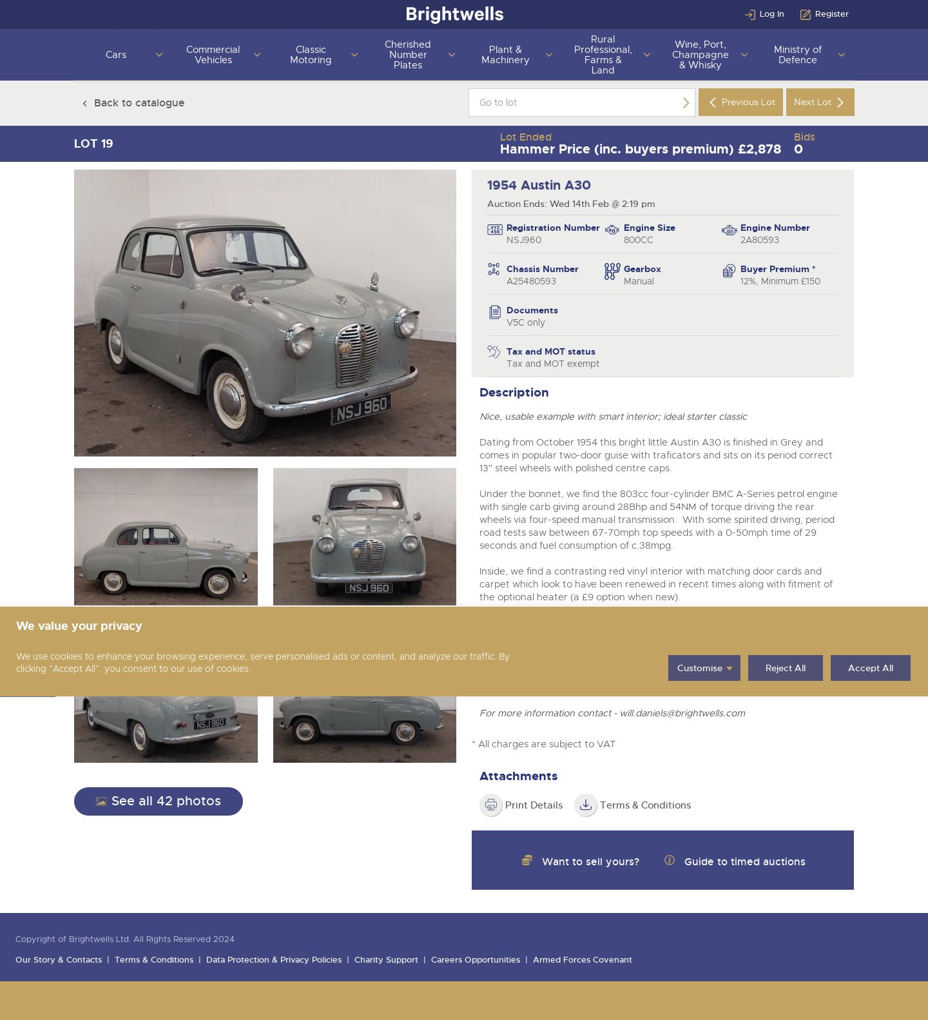The width and height of the screenshot is (928, 1020).
Task: Click the photo icon in See all photos button
Action: pos(101,801)
